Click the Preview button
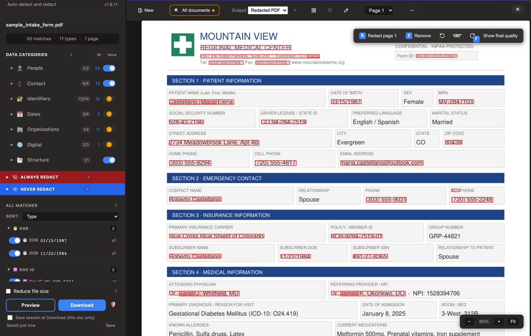Image resolution: width=531 pixels, height=336 pixels. 30,305
